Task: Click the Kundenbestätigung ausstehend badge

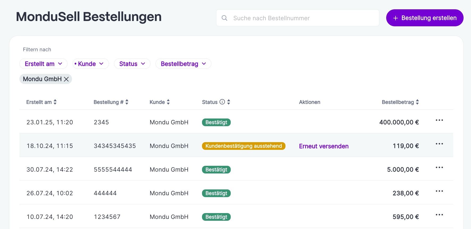Action: (x=244, y=146)
